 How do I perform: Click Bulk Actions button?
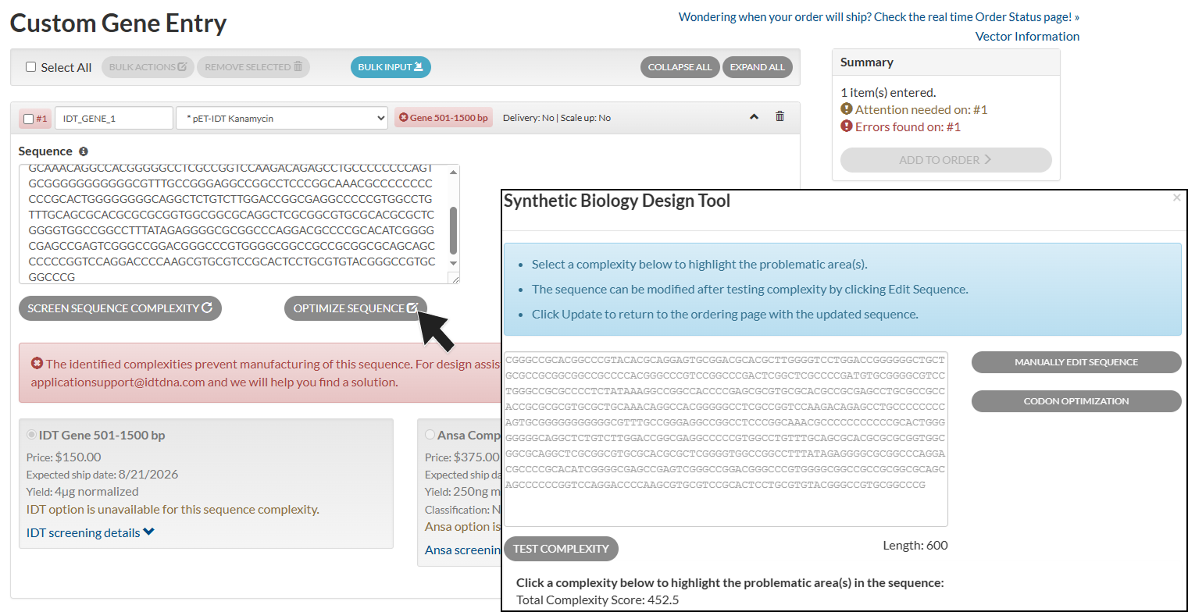click(148, 67)
